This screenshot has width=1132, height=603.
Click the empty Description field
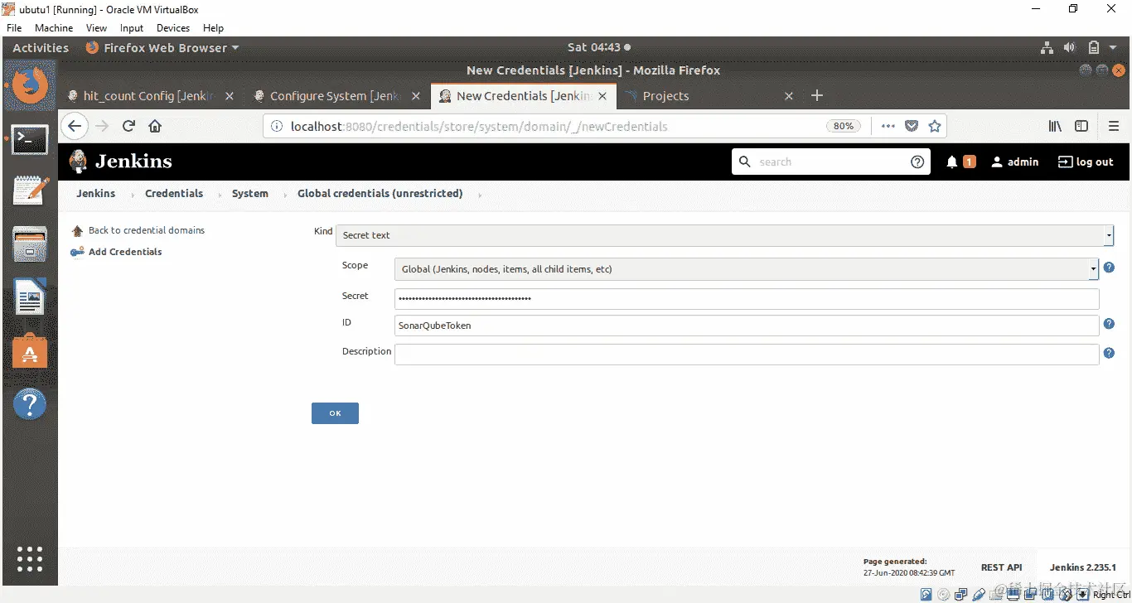(747, 355)
